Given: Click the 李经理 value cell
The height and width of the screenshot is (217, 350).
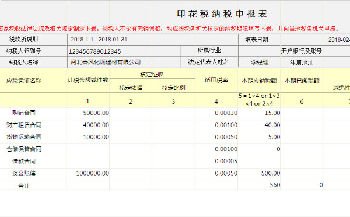Looking at the screenshot, I should 259,62.
